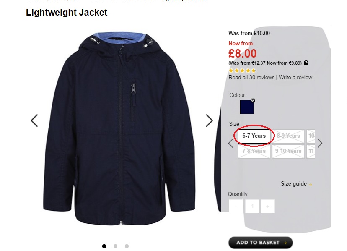Add the jacket to basket
The width and height of the screenshot is (347, 251).
click(x=260, y=243)
